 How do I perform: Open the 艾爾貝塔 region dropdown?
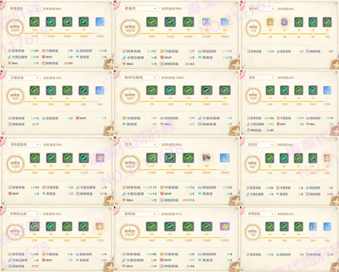(x=23, y=78)
